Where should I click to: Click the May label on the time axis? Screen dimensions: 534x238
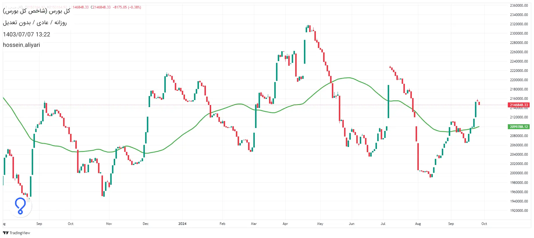(320, 224)
